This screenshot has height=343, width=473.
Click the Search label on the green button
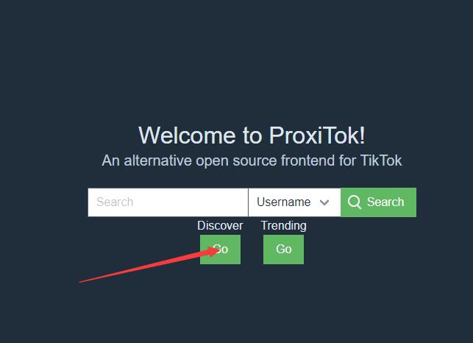pos(385,202)
